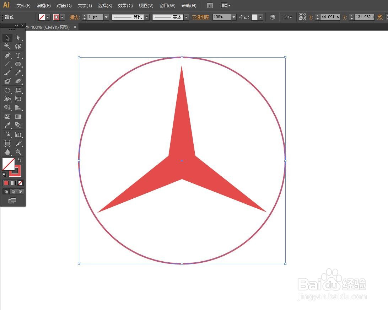This screenshot has height=310, width=388.
Task: Apply None mode button
Action: pyautogui.click(x=21, y=183)
